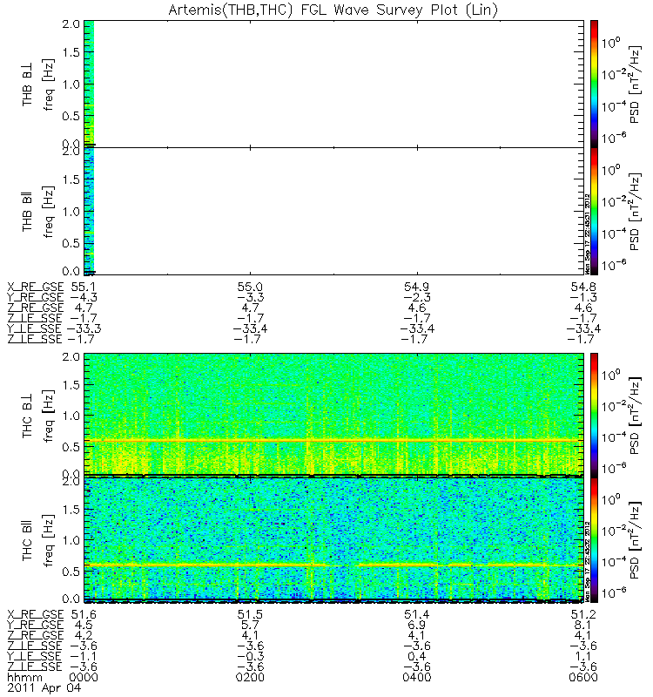Click the '1.5' tick on THC B‖ axis
Viewport: 653px width, 697px height.
click(x=71, y=510)
